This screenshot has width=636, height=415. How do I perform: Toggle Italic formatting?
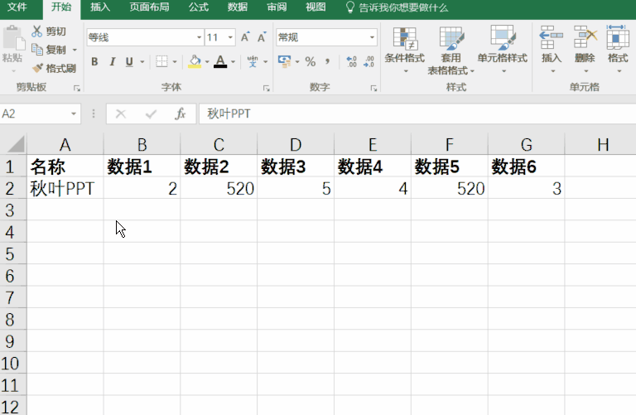(113, 61)
